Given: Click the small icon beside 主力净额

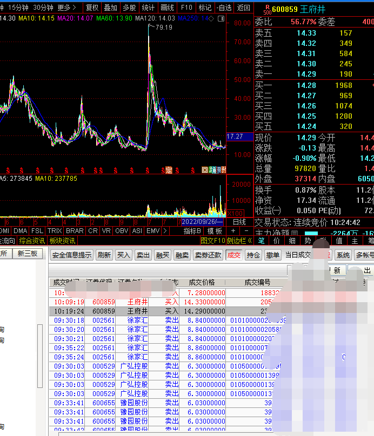Looking at the screenshot, I should pos(295,233).
